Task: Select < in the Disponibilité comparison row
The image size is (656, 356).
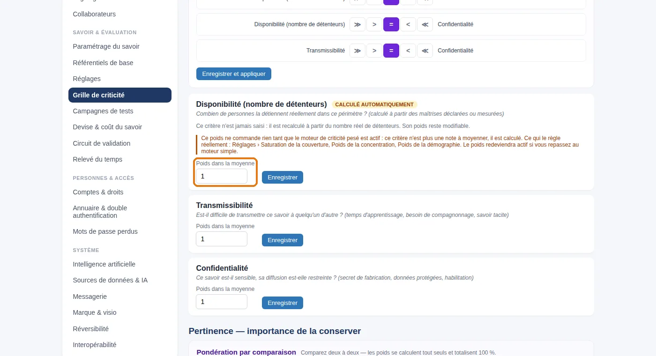Action: coord(408,24)
